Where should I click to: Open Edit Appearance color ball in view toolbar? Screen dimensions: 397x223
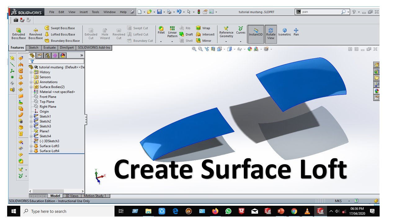coord(250,49)
